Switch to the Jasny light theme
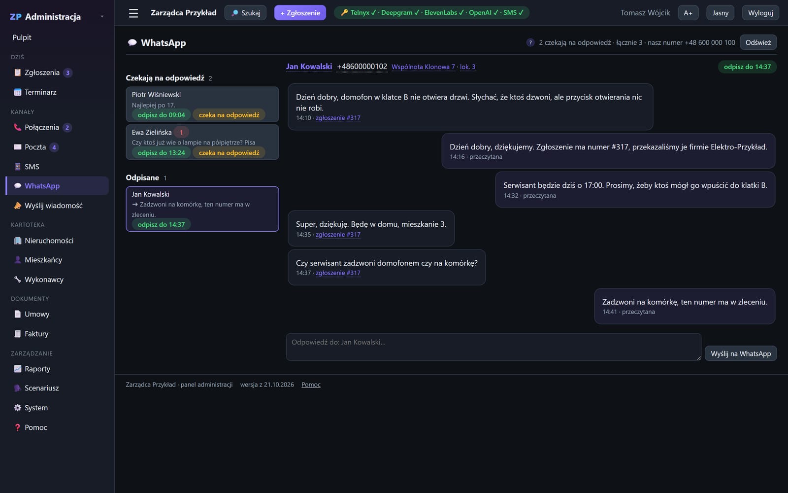 click(720, 13)
